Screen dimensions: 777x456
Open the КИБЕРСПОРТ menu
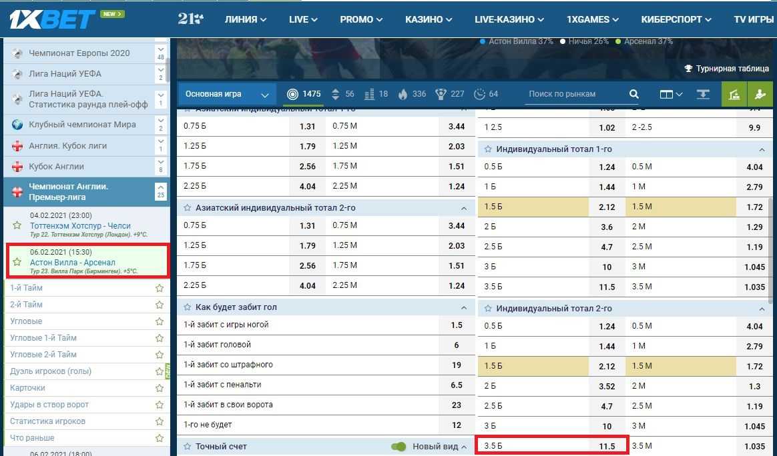coord(676,19)
